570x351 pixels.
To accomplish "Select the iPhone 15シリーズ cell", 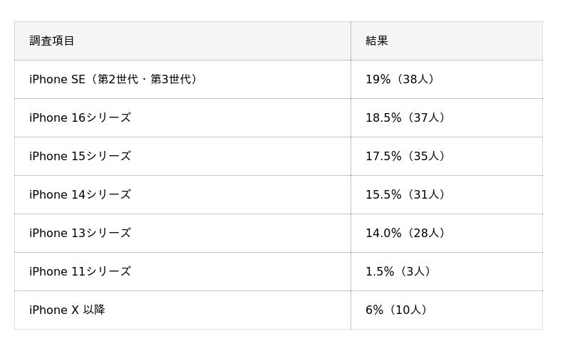I will (x=80, y=157).
